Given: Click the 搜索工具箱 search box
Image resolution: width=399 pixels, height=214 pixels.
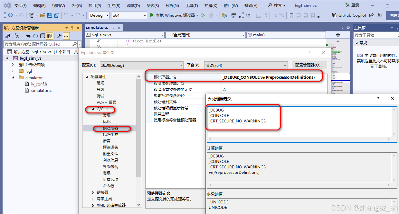Looking at the screenshot, I should [376, 35].
